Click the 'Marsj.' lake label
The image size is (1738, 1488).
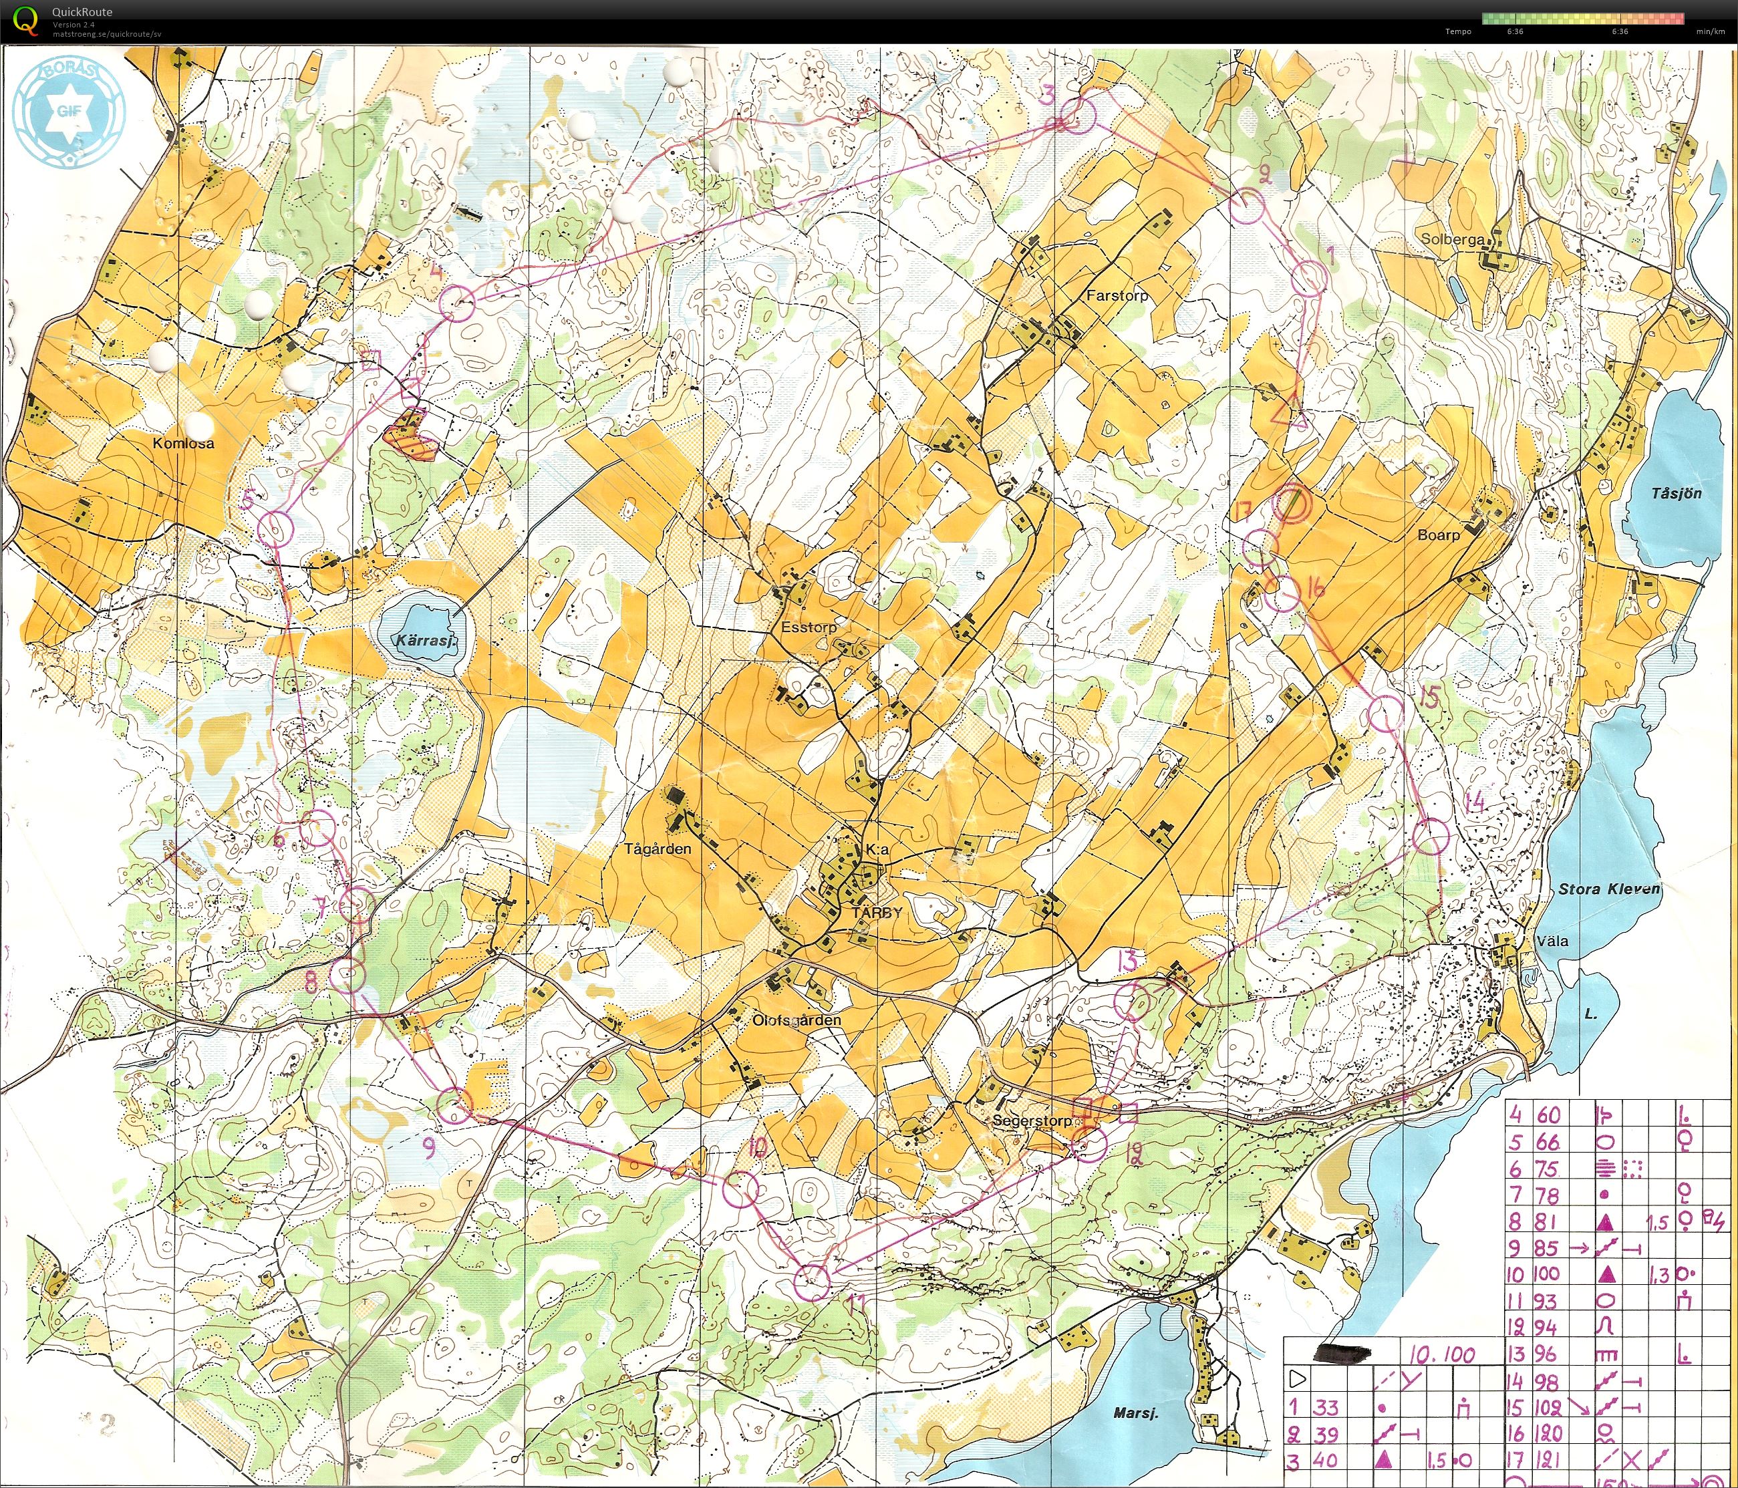point(1136,1412)
